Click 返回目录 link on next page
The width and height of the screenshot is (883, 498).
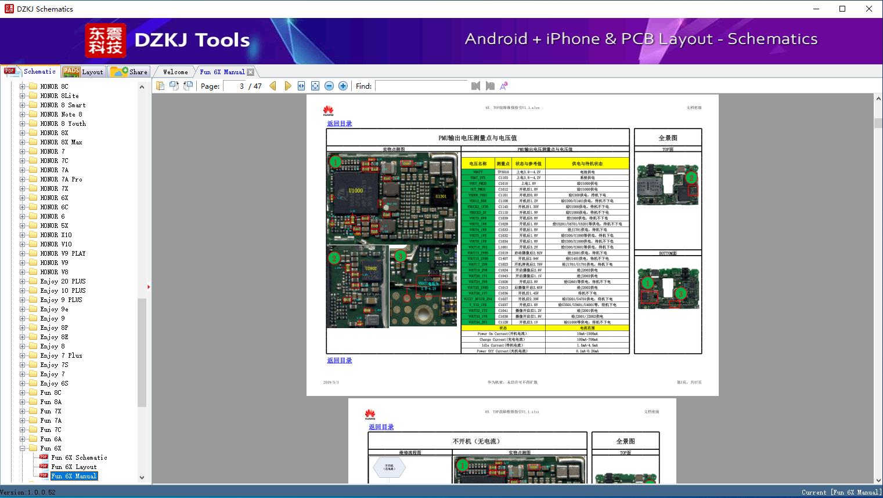pyautogui.click(x=381, y=427)
